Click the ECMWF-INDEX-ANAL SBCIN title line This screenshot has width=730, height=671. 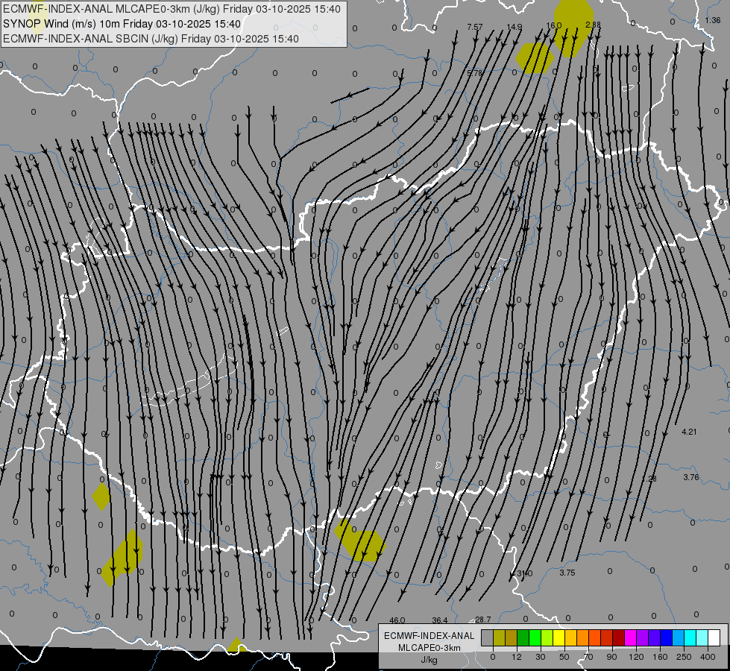151,39
